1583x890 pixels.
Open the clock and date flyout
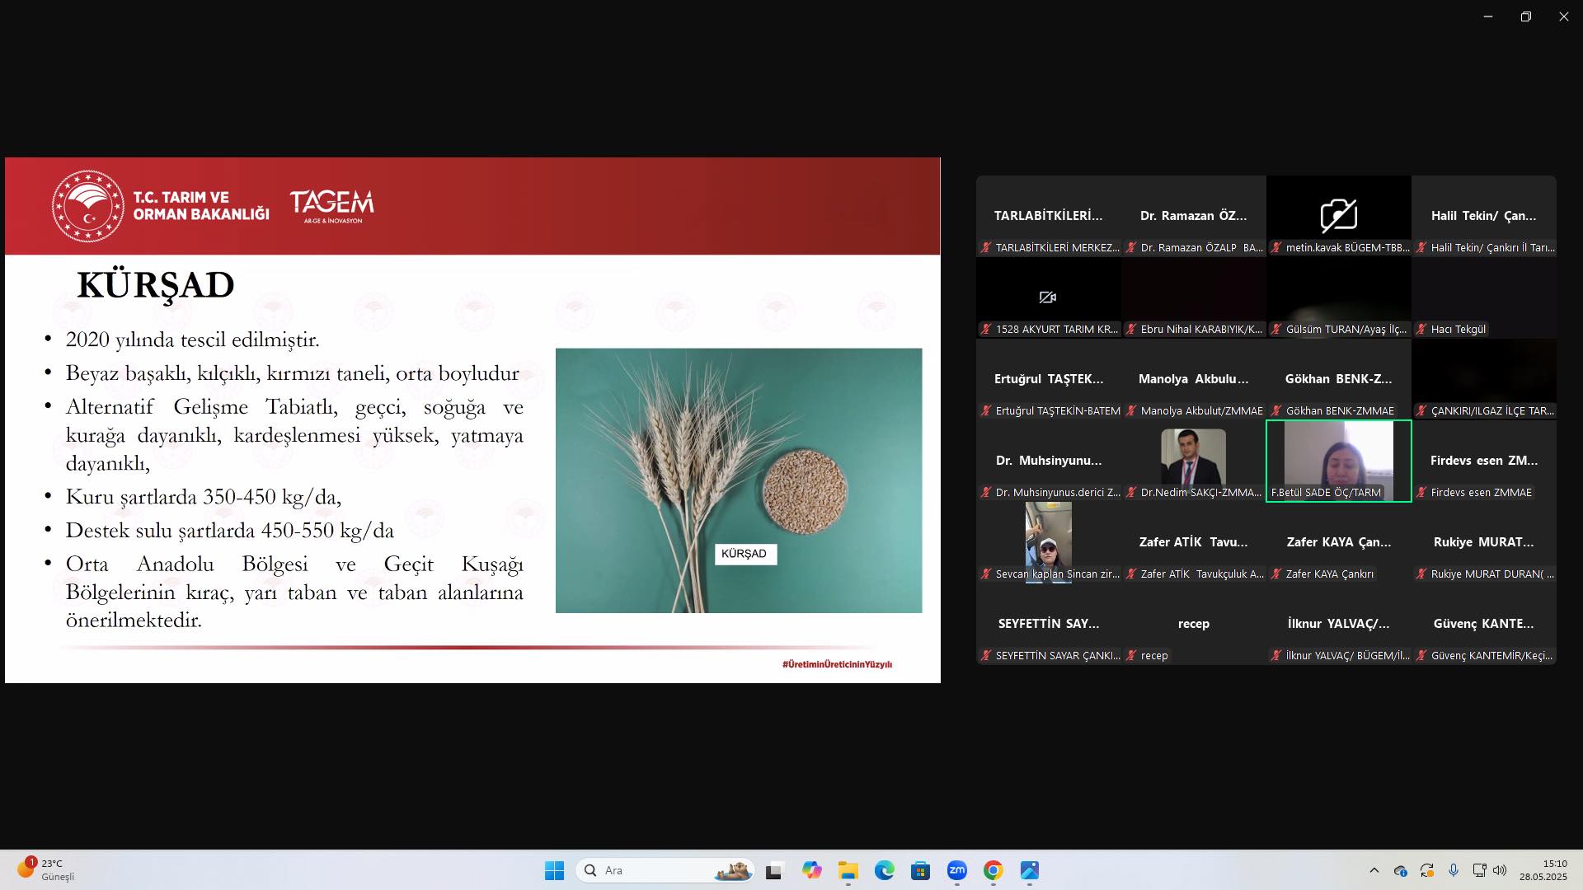[x=1543, y=870]
